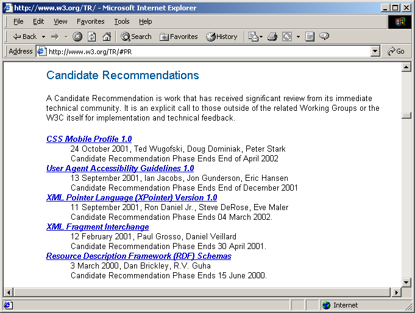This screenshot has height=313, width=415.
Task: Click the vertical scrollbar down arrow
Action: [x=406, y=281]
